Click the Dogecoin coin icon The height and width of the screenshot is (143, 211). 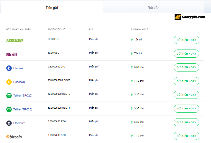[9, 82]
